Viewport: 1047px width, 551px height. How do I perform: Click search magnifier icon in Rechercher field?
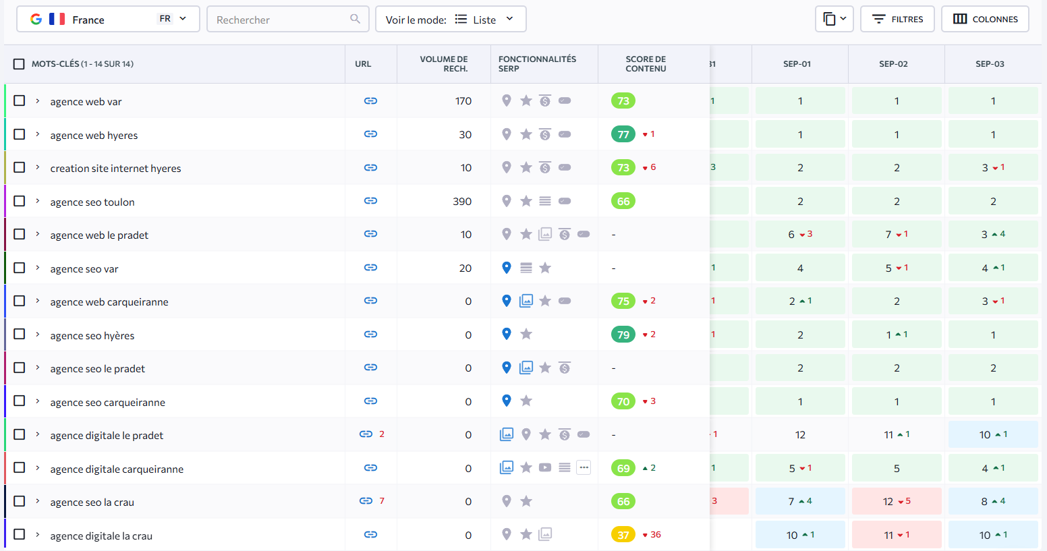point(356,19)
